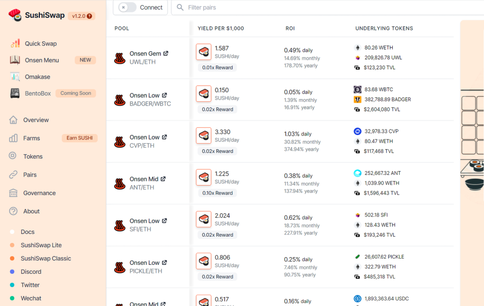Image resolution: width=484 pixels, height=306 pixels.
Task: Click the search magnifier icon
Action: [x=180, y=7]
